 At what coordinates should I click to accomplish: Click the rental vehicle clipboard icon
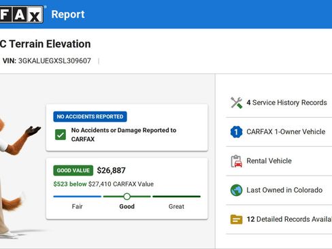pyautogui.click(x=236, y=161)
